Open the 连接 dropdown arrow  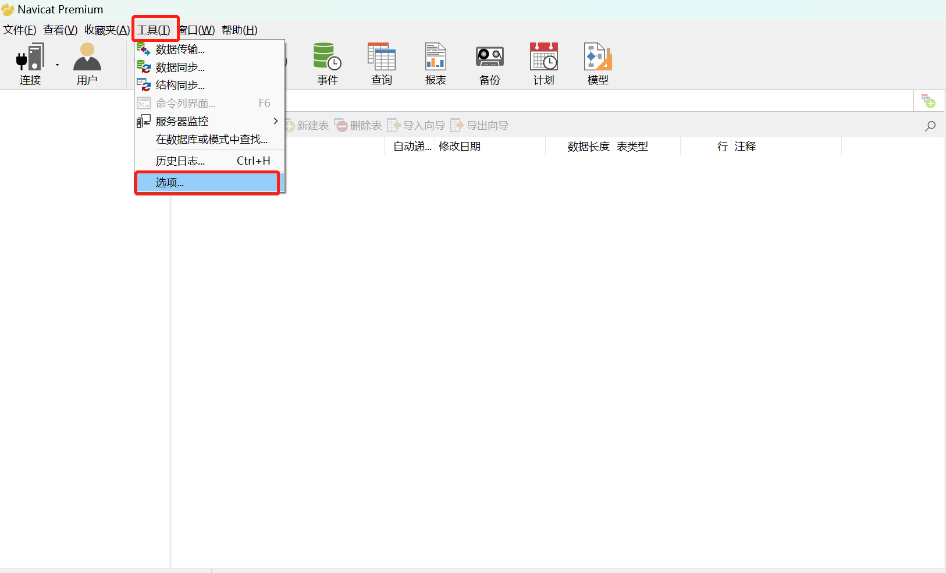(56, 64)
